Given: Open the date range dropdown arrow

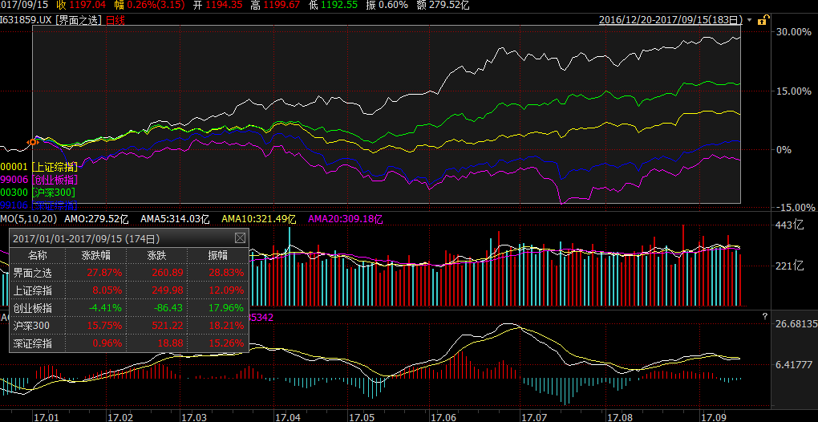Looking at the screenshot, I should (750, 20).
